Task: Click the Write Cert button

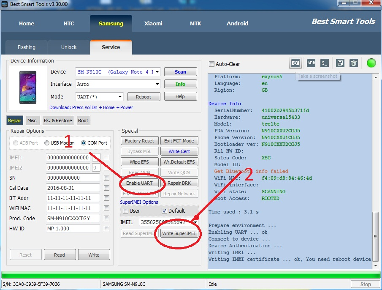Action: (179, 151)
